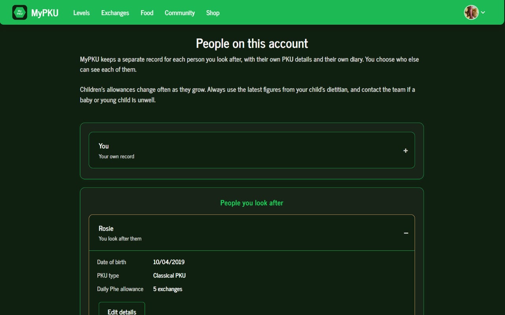This screenshot has width=505, height=315.
Task: Open the Levels menu item
Action: [x=82, y=13]
